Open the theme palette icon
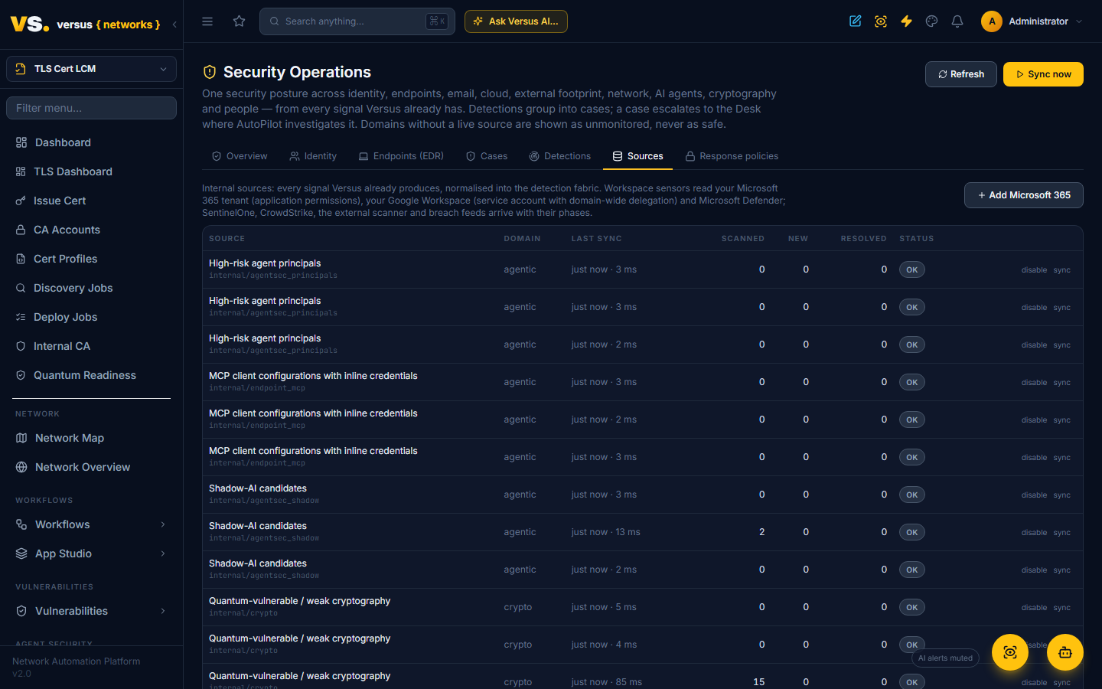This screenshot has height=689, width=1102. pyautogui.click(x=931, y=21)
